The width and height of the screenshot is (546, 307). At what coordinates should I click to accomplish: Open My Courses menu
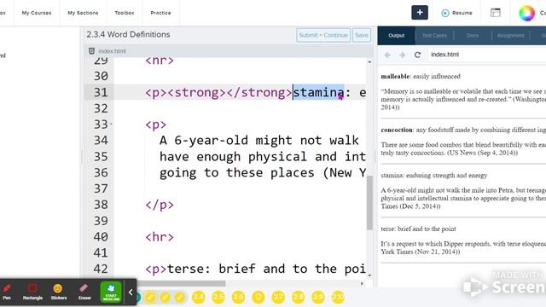37,13
